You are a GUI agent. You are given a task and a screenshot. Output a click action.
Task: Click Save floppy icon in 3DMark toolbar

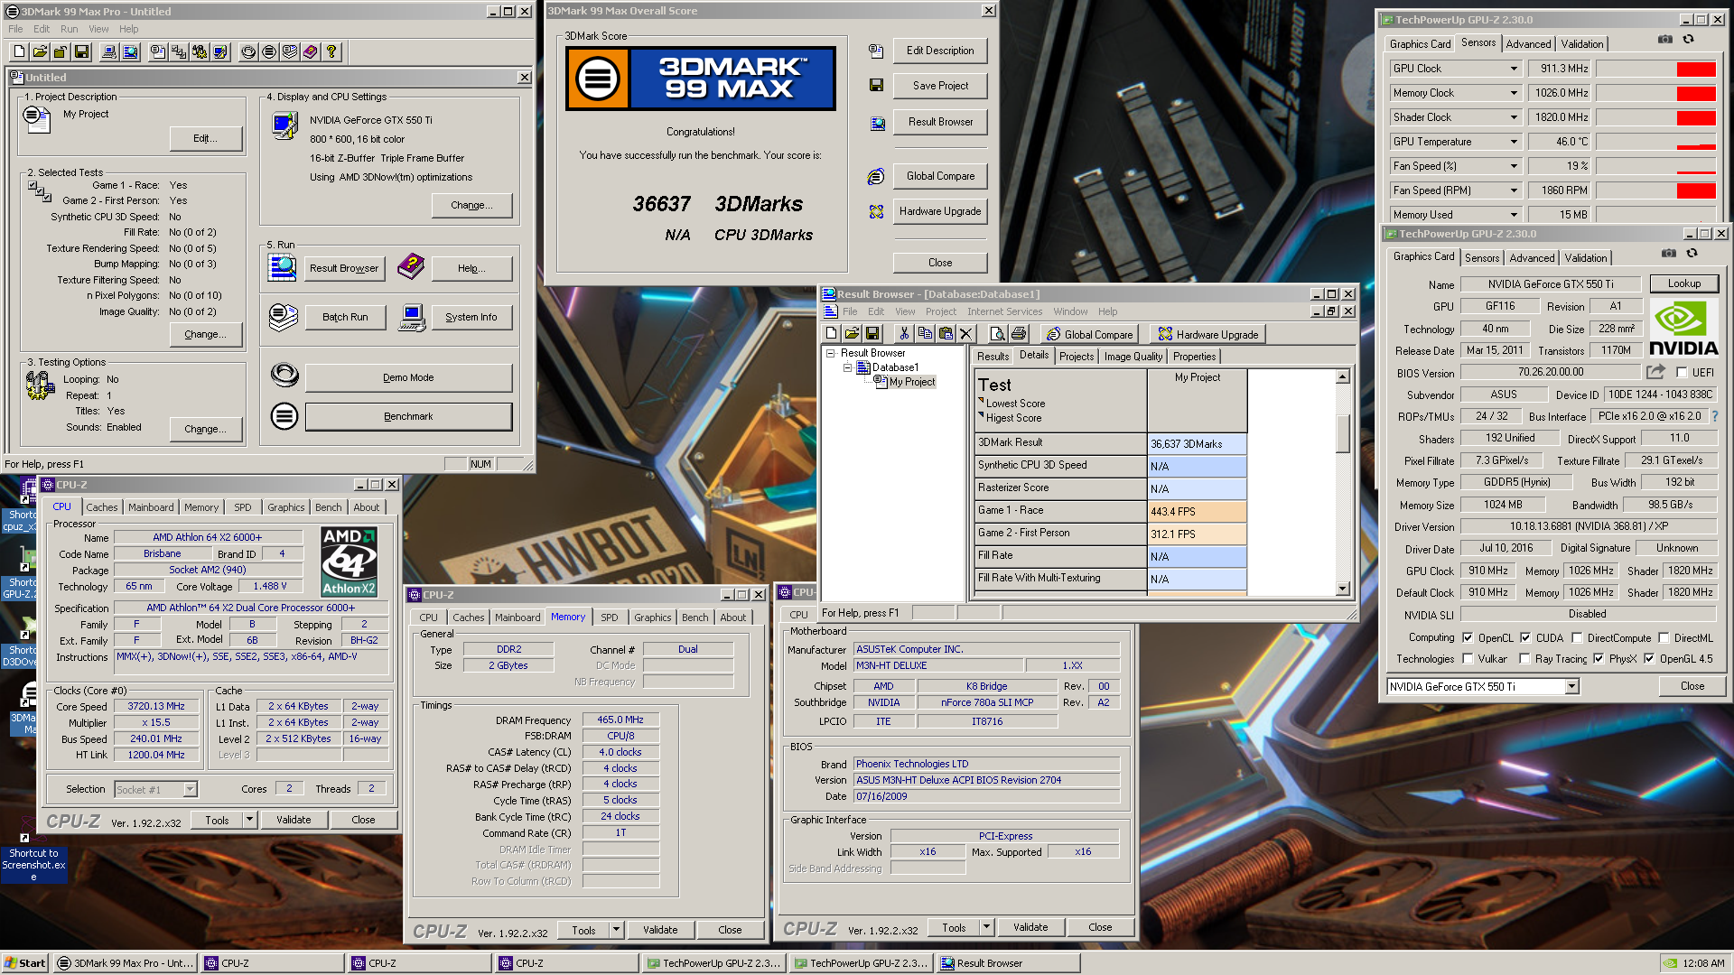click(x=81, y=52)
